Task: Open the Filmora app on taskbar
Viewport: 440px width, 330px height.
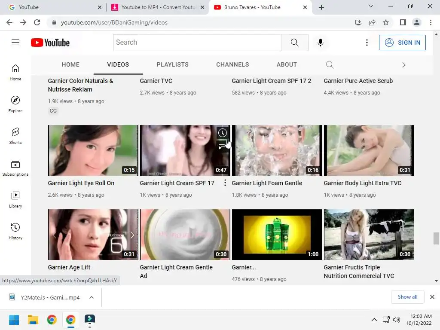Action: tap(90, 320)
